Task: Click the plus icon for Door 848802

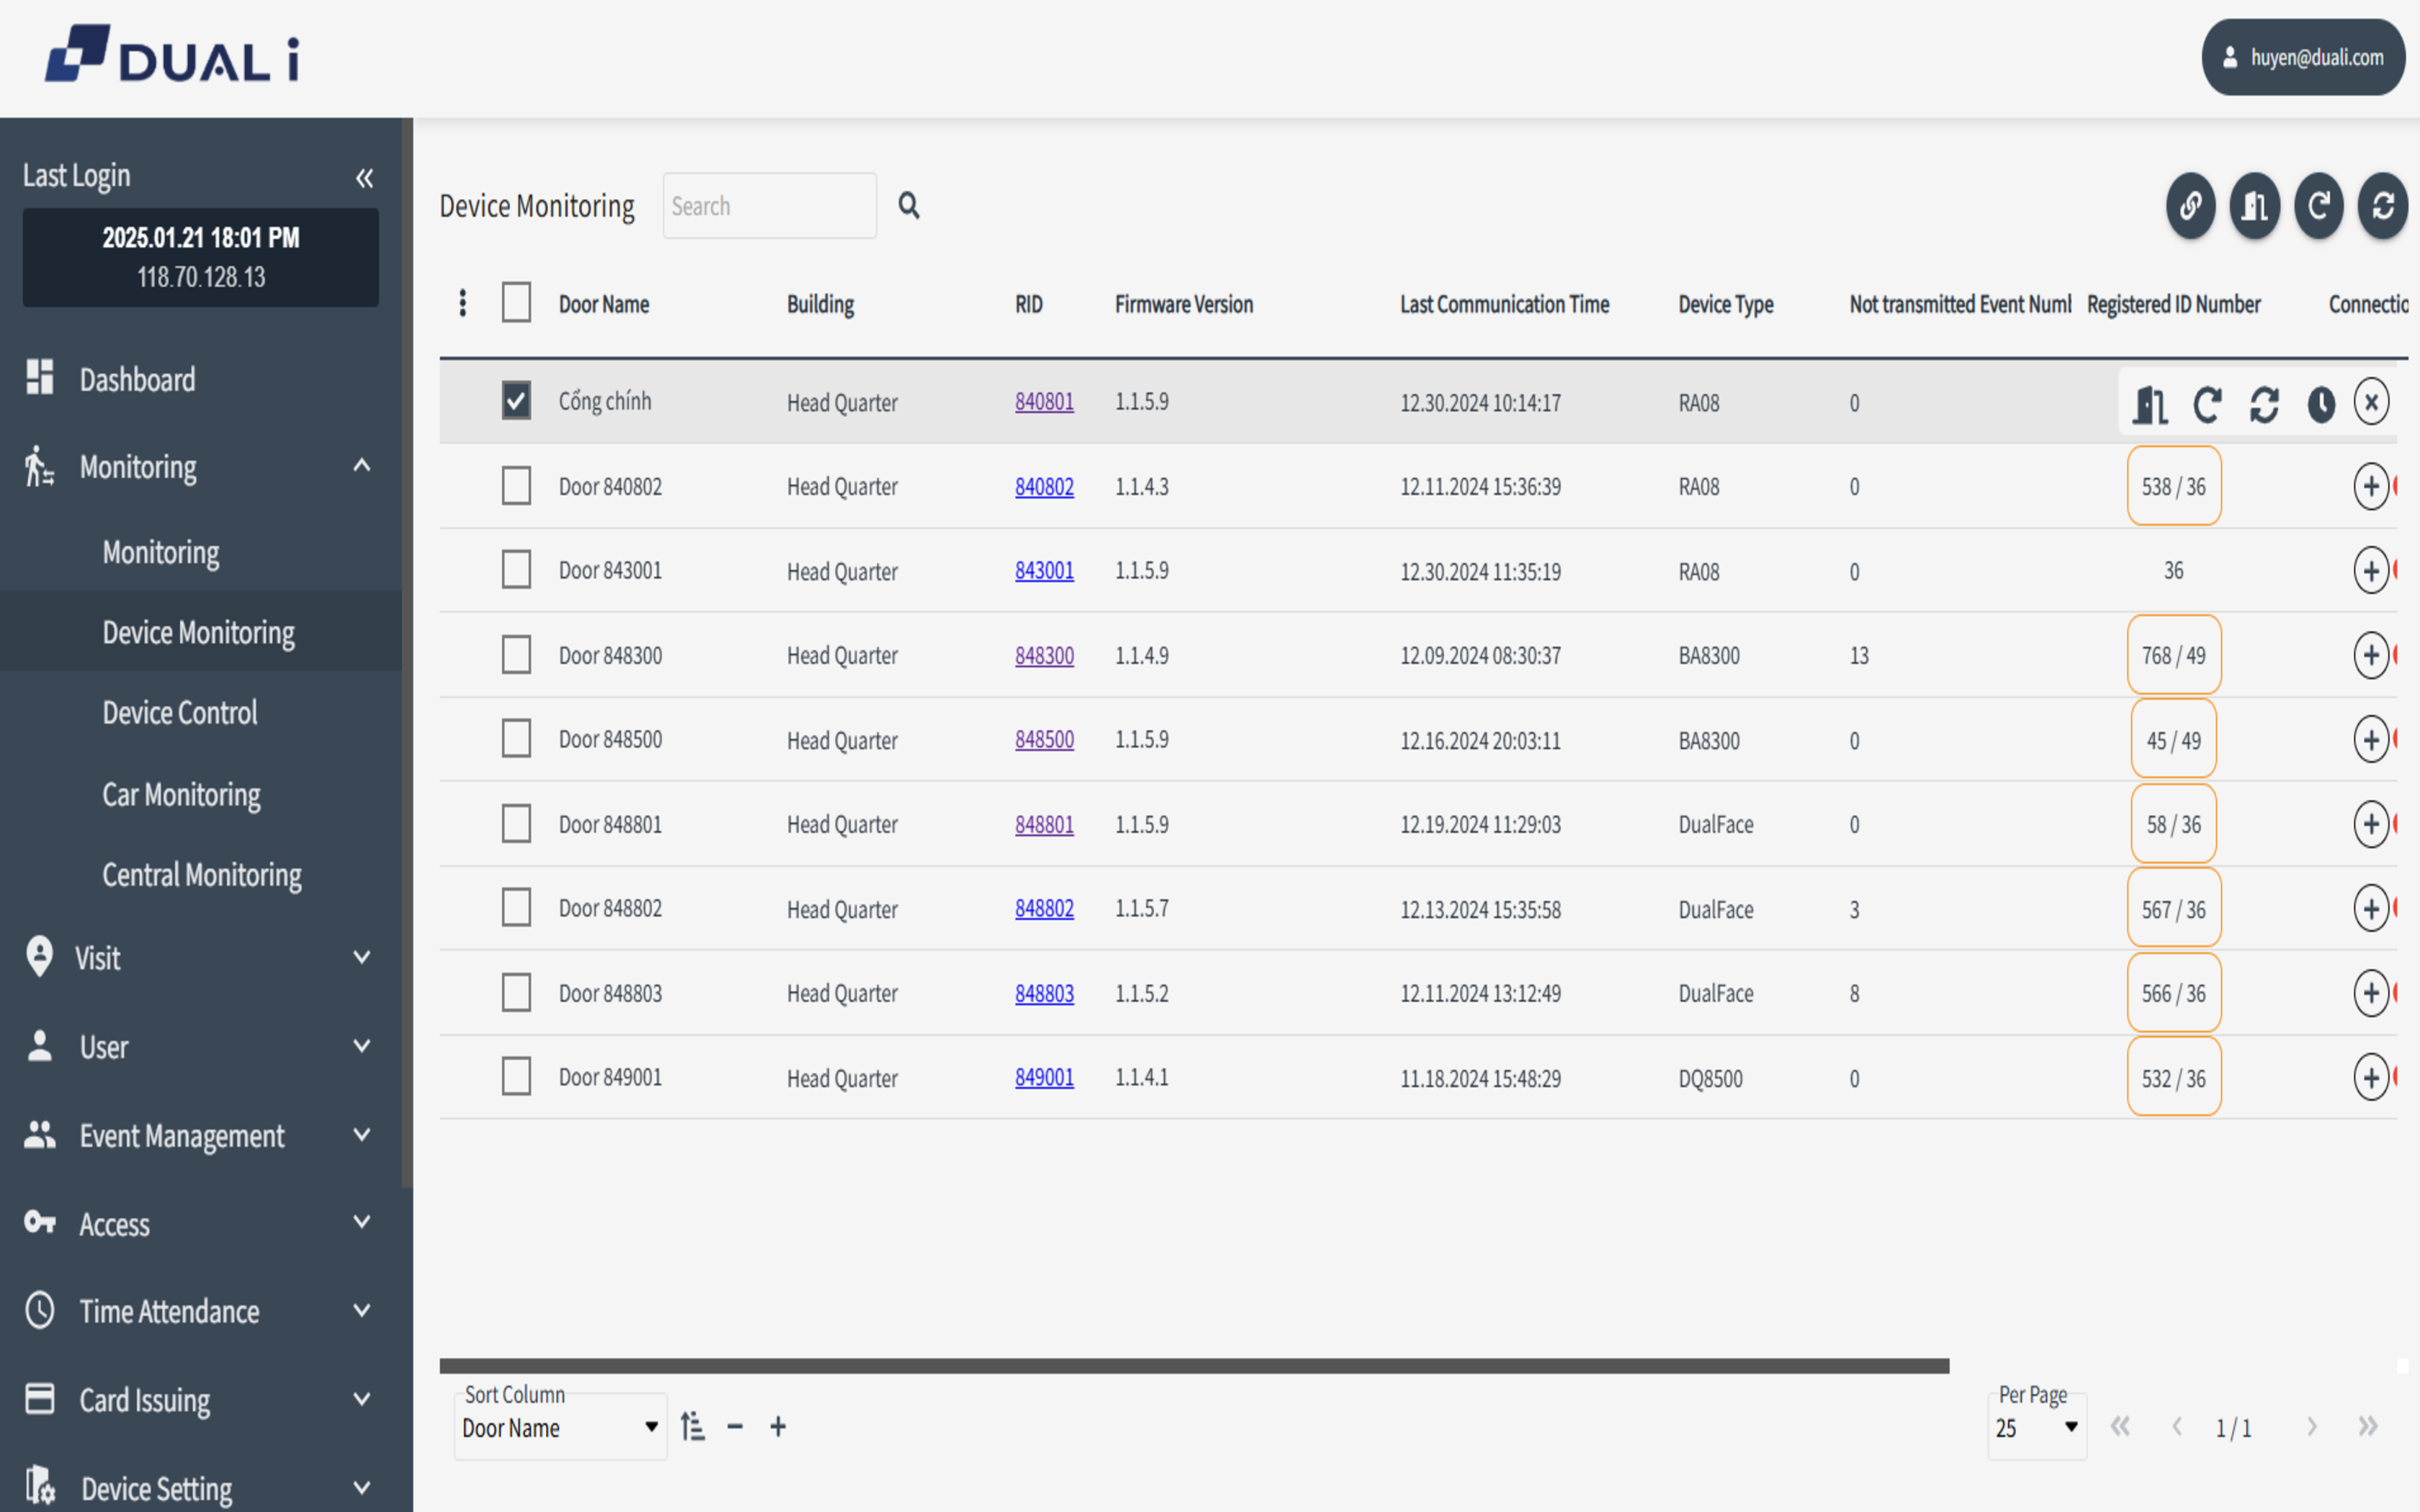Action: 2371,909
